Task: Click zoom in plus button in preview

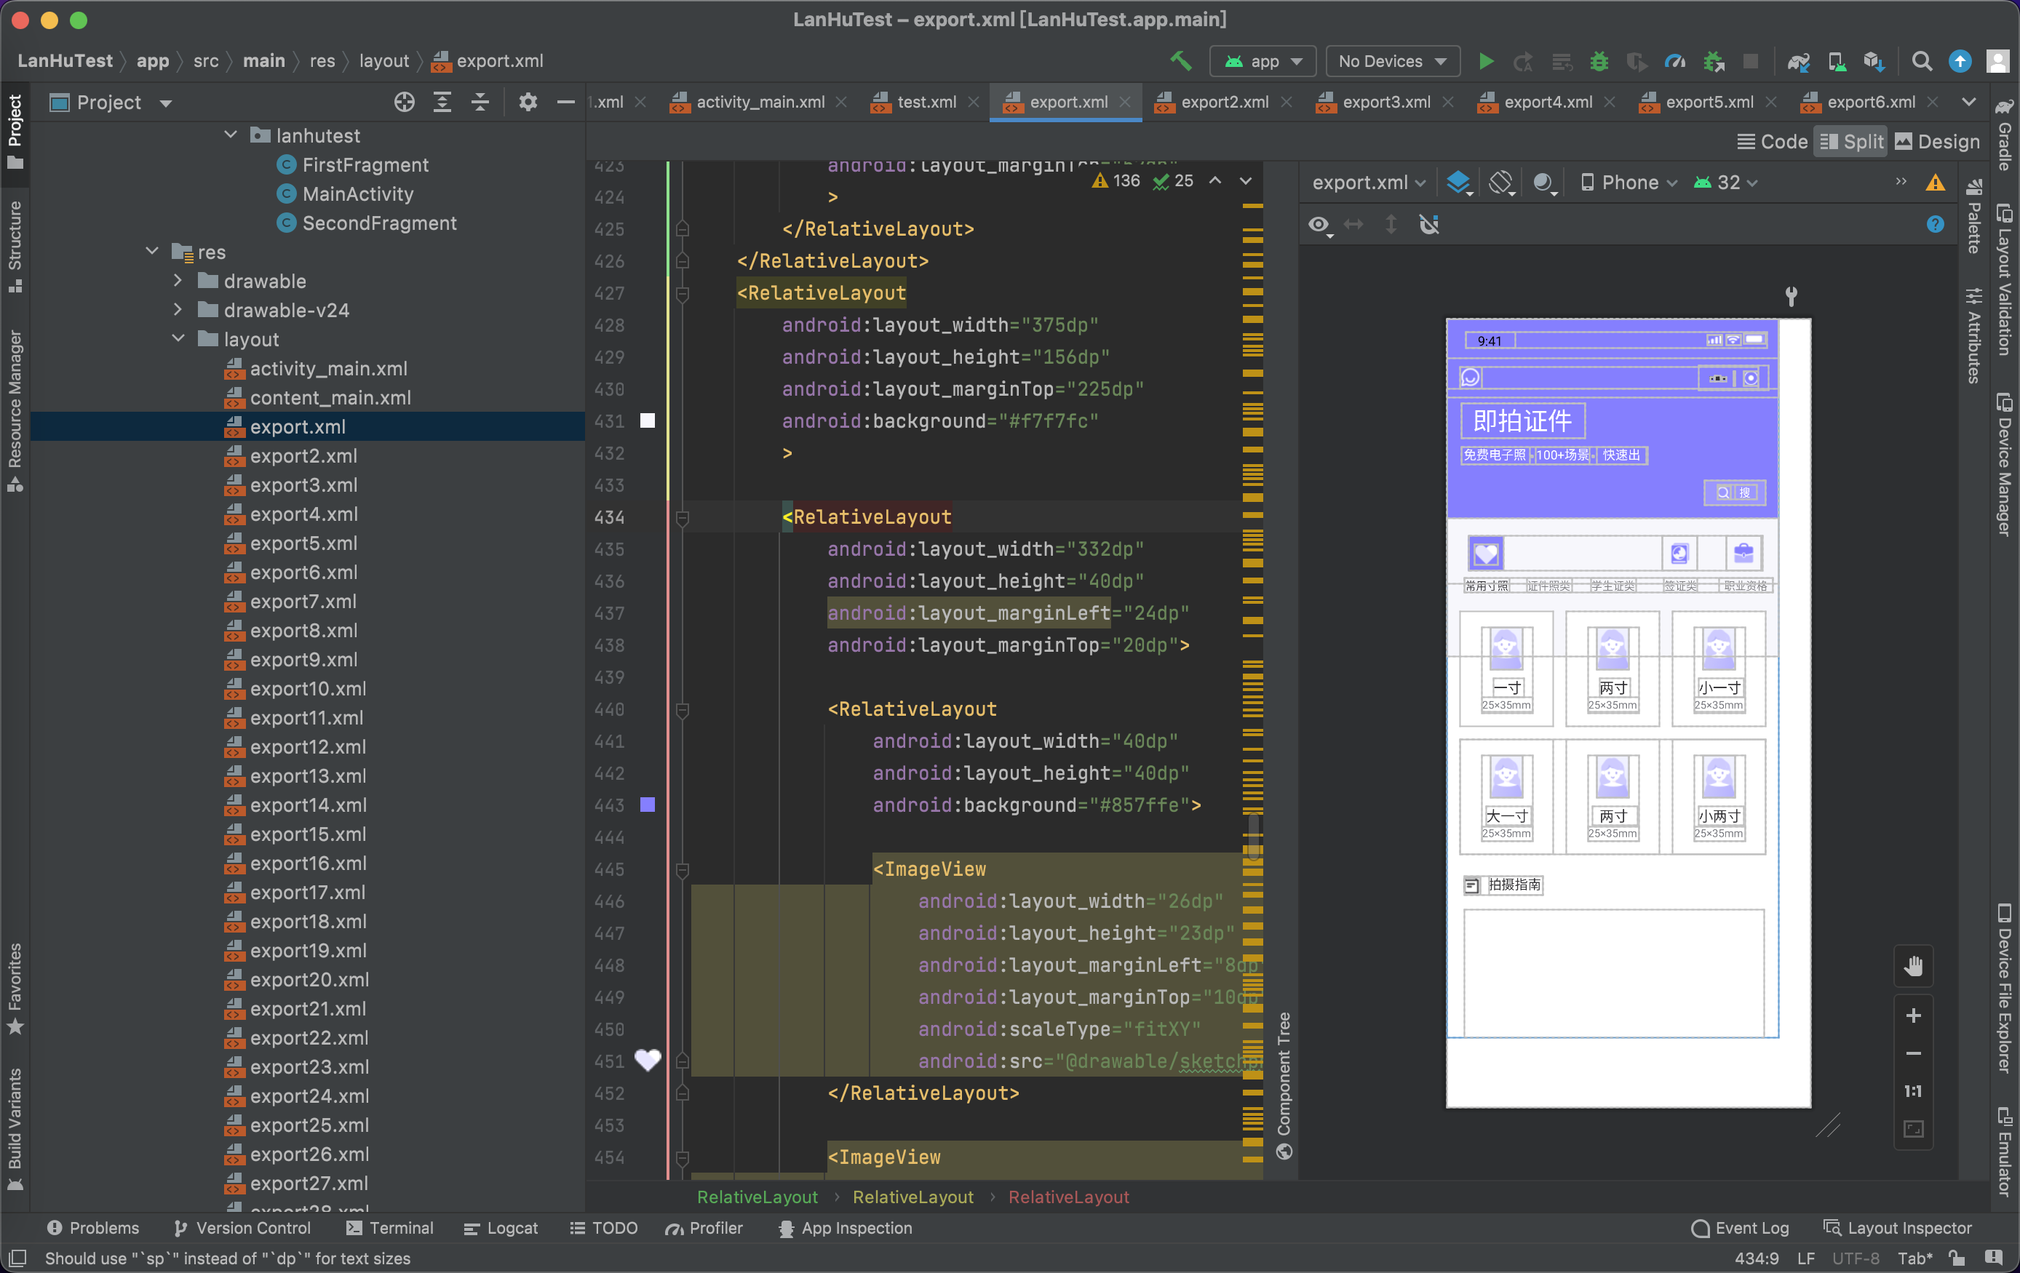Action: [1912, 1015]
